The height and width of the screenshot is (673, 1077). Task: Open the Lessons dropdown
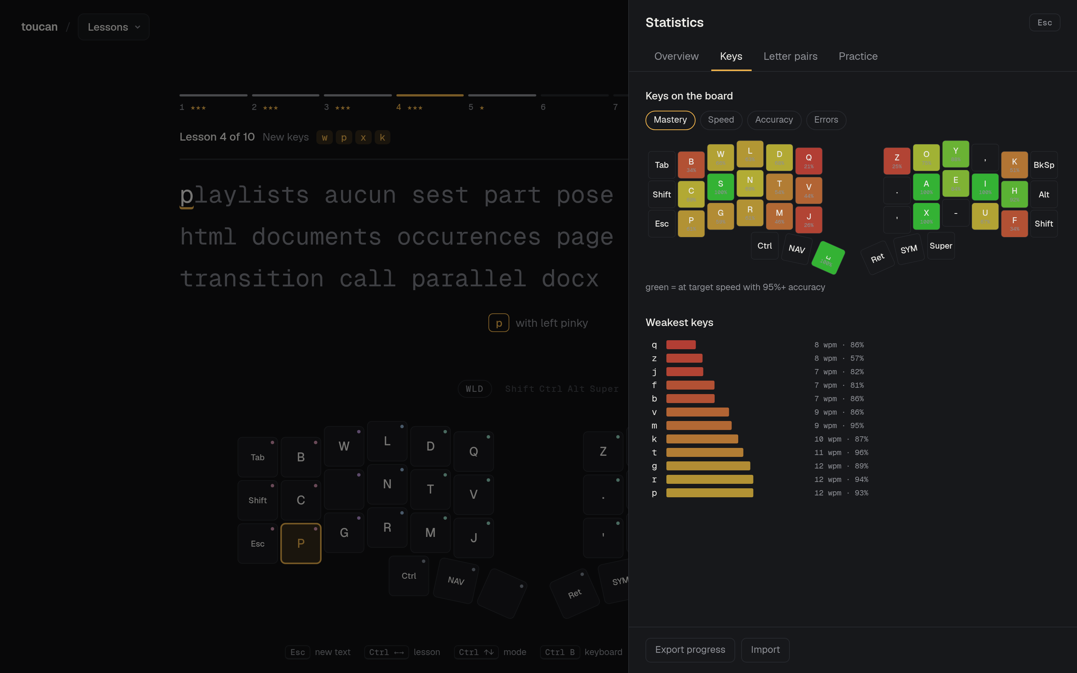pos(113,27)
